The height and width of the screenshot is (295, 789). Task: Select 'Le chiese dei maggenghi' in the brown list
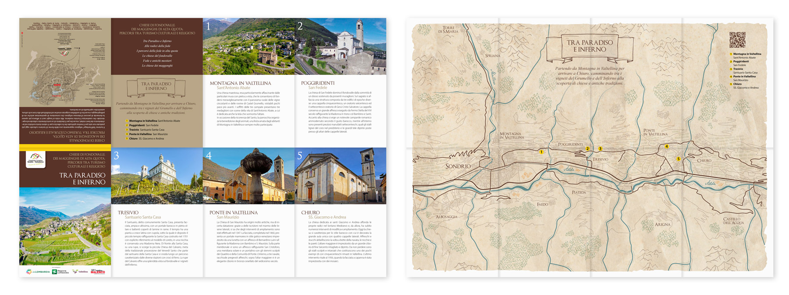pos(157,66)
